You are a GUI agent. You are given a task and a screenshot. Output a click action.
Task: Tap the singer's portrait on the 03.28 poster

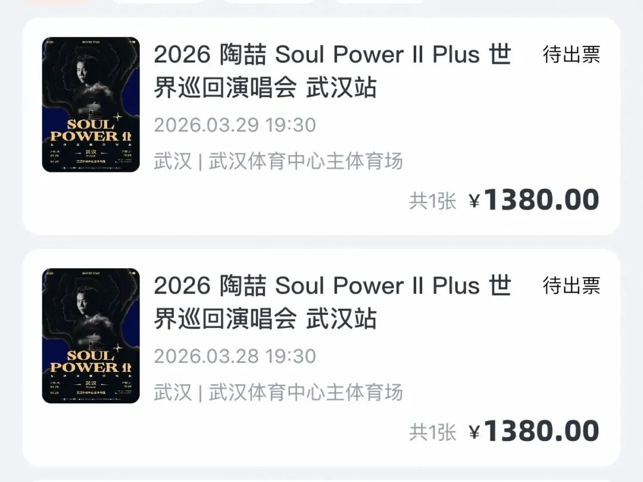91,313
